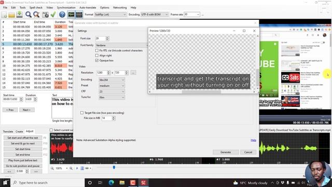Open the Encoding UTF-8 with BOM dropdown
The height and width of the screenshot is (187, 332).
155,15
